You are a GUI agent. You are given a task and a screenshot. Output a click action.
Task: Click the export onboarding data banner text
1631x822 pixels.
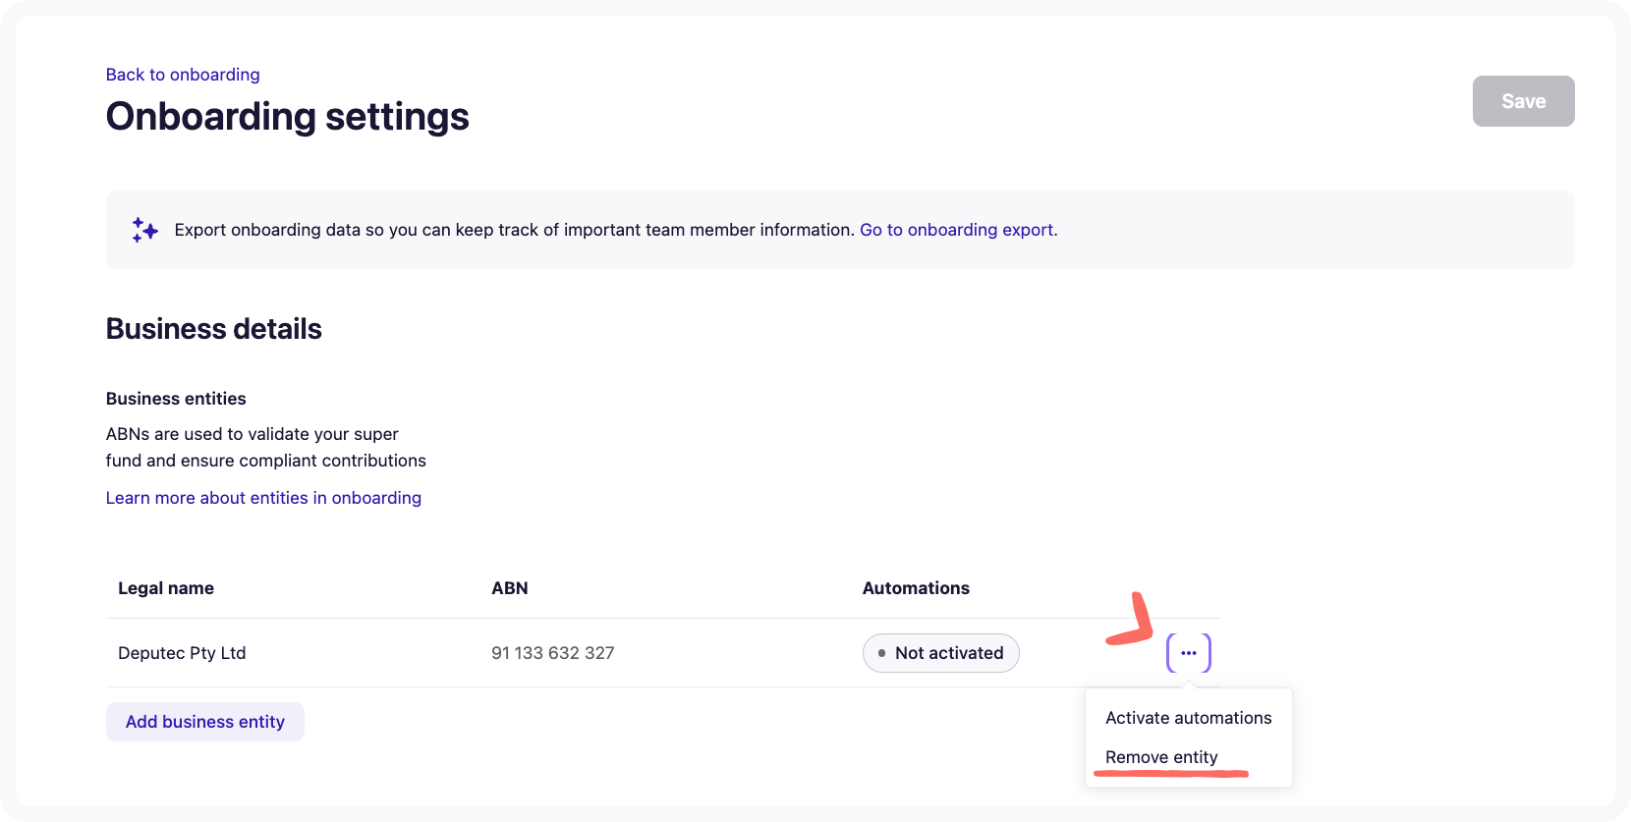point(514,230)
